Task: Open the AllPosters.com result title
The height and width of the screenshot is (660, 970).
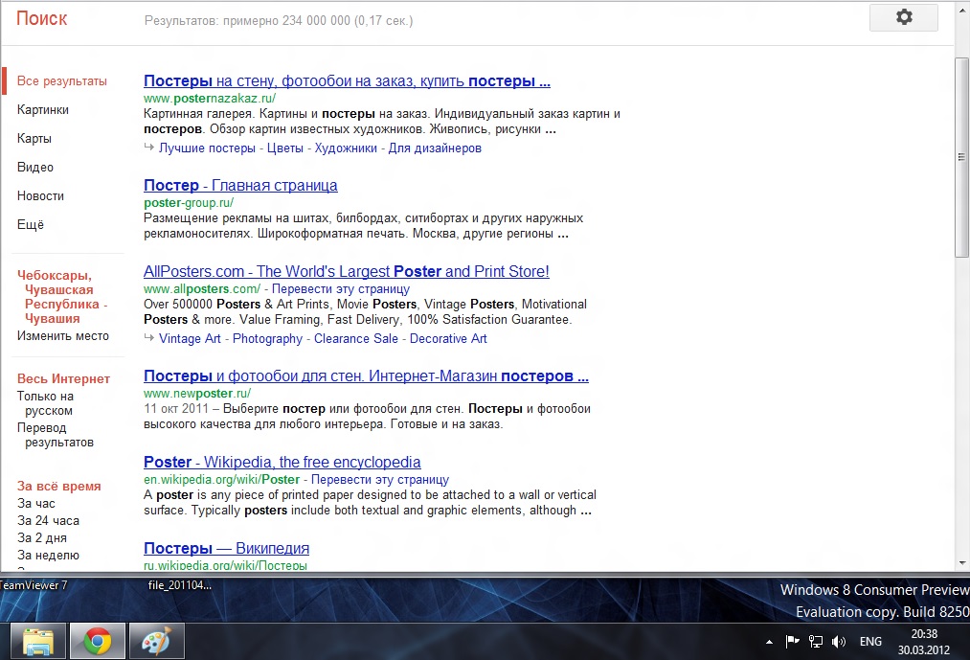Action: pos(347,271)
